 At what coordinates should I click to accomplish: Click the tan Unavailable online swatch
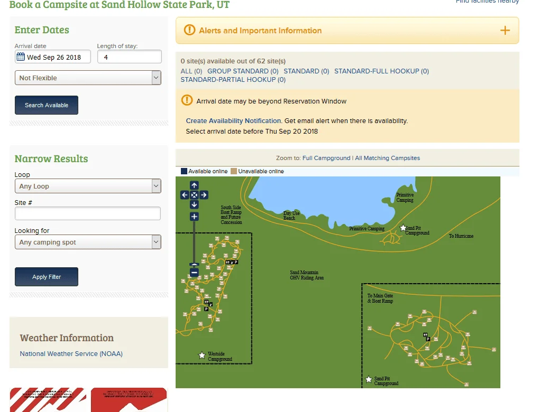click(x=234, y=171)
